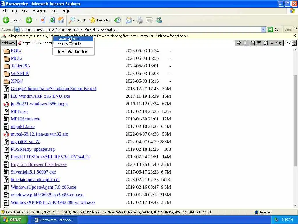Open the Back button history dropdown
This screenshot has height=224, width=298.
tap(21, 20)
